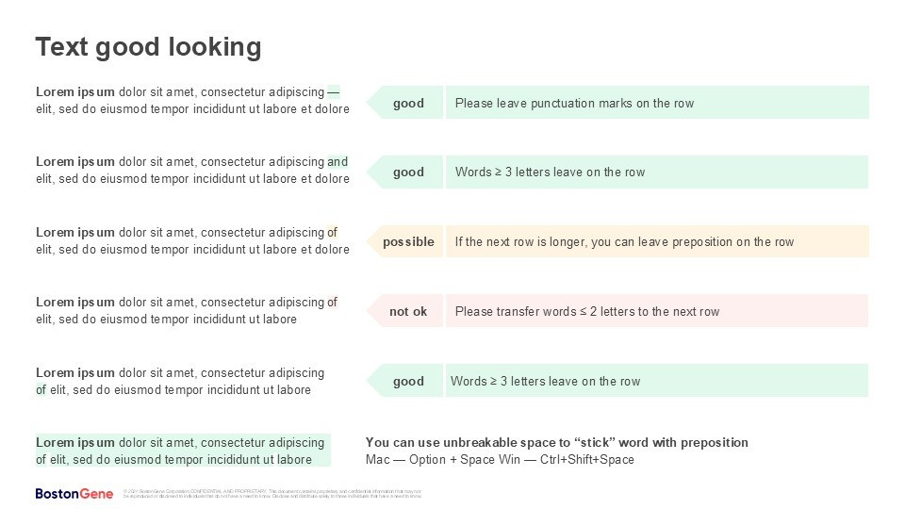Click "Please transfer words ≤ 2 letters" rule text

coord(586,312)
